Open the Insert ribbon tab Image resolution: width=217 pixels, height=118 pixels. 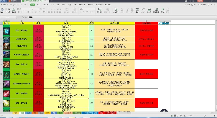(x=38, y=4)
